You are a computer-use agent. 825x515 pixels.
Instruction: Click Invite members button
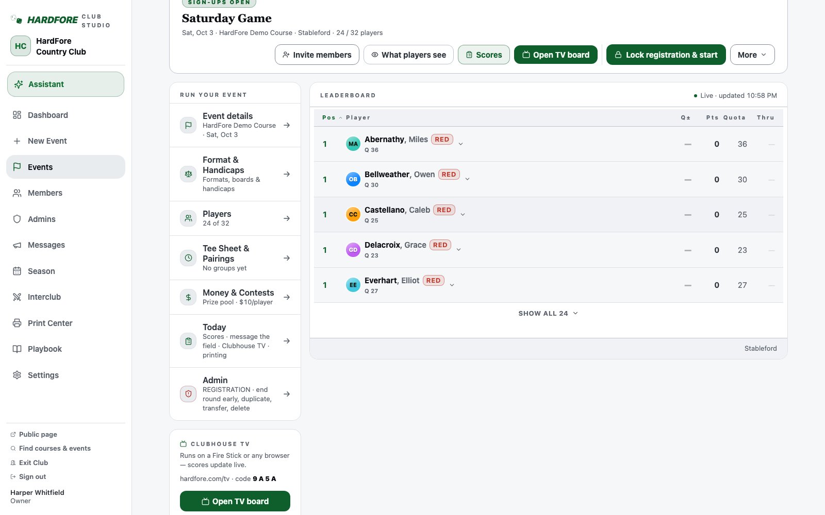tap(317, 55)
